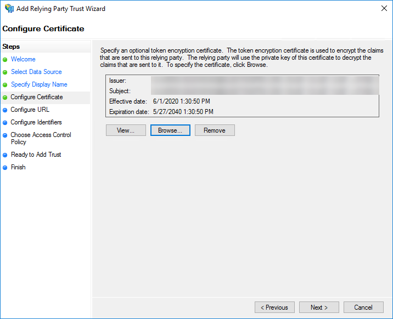Click the green bullet beside Configure Certificate

(x=5, y=98)
